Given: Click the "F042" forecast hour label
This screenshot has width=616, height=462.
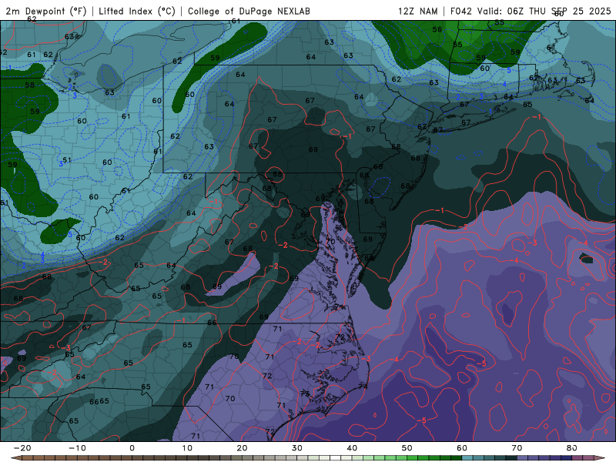Looking at the screenshot, I should (462, 11).
